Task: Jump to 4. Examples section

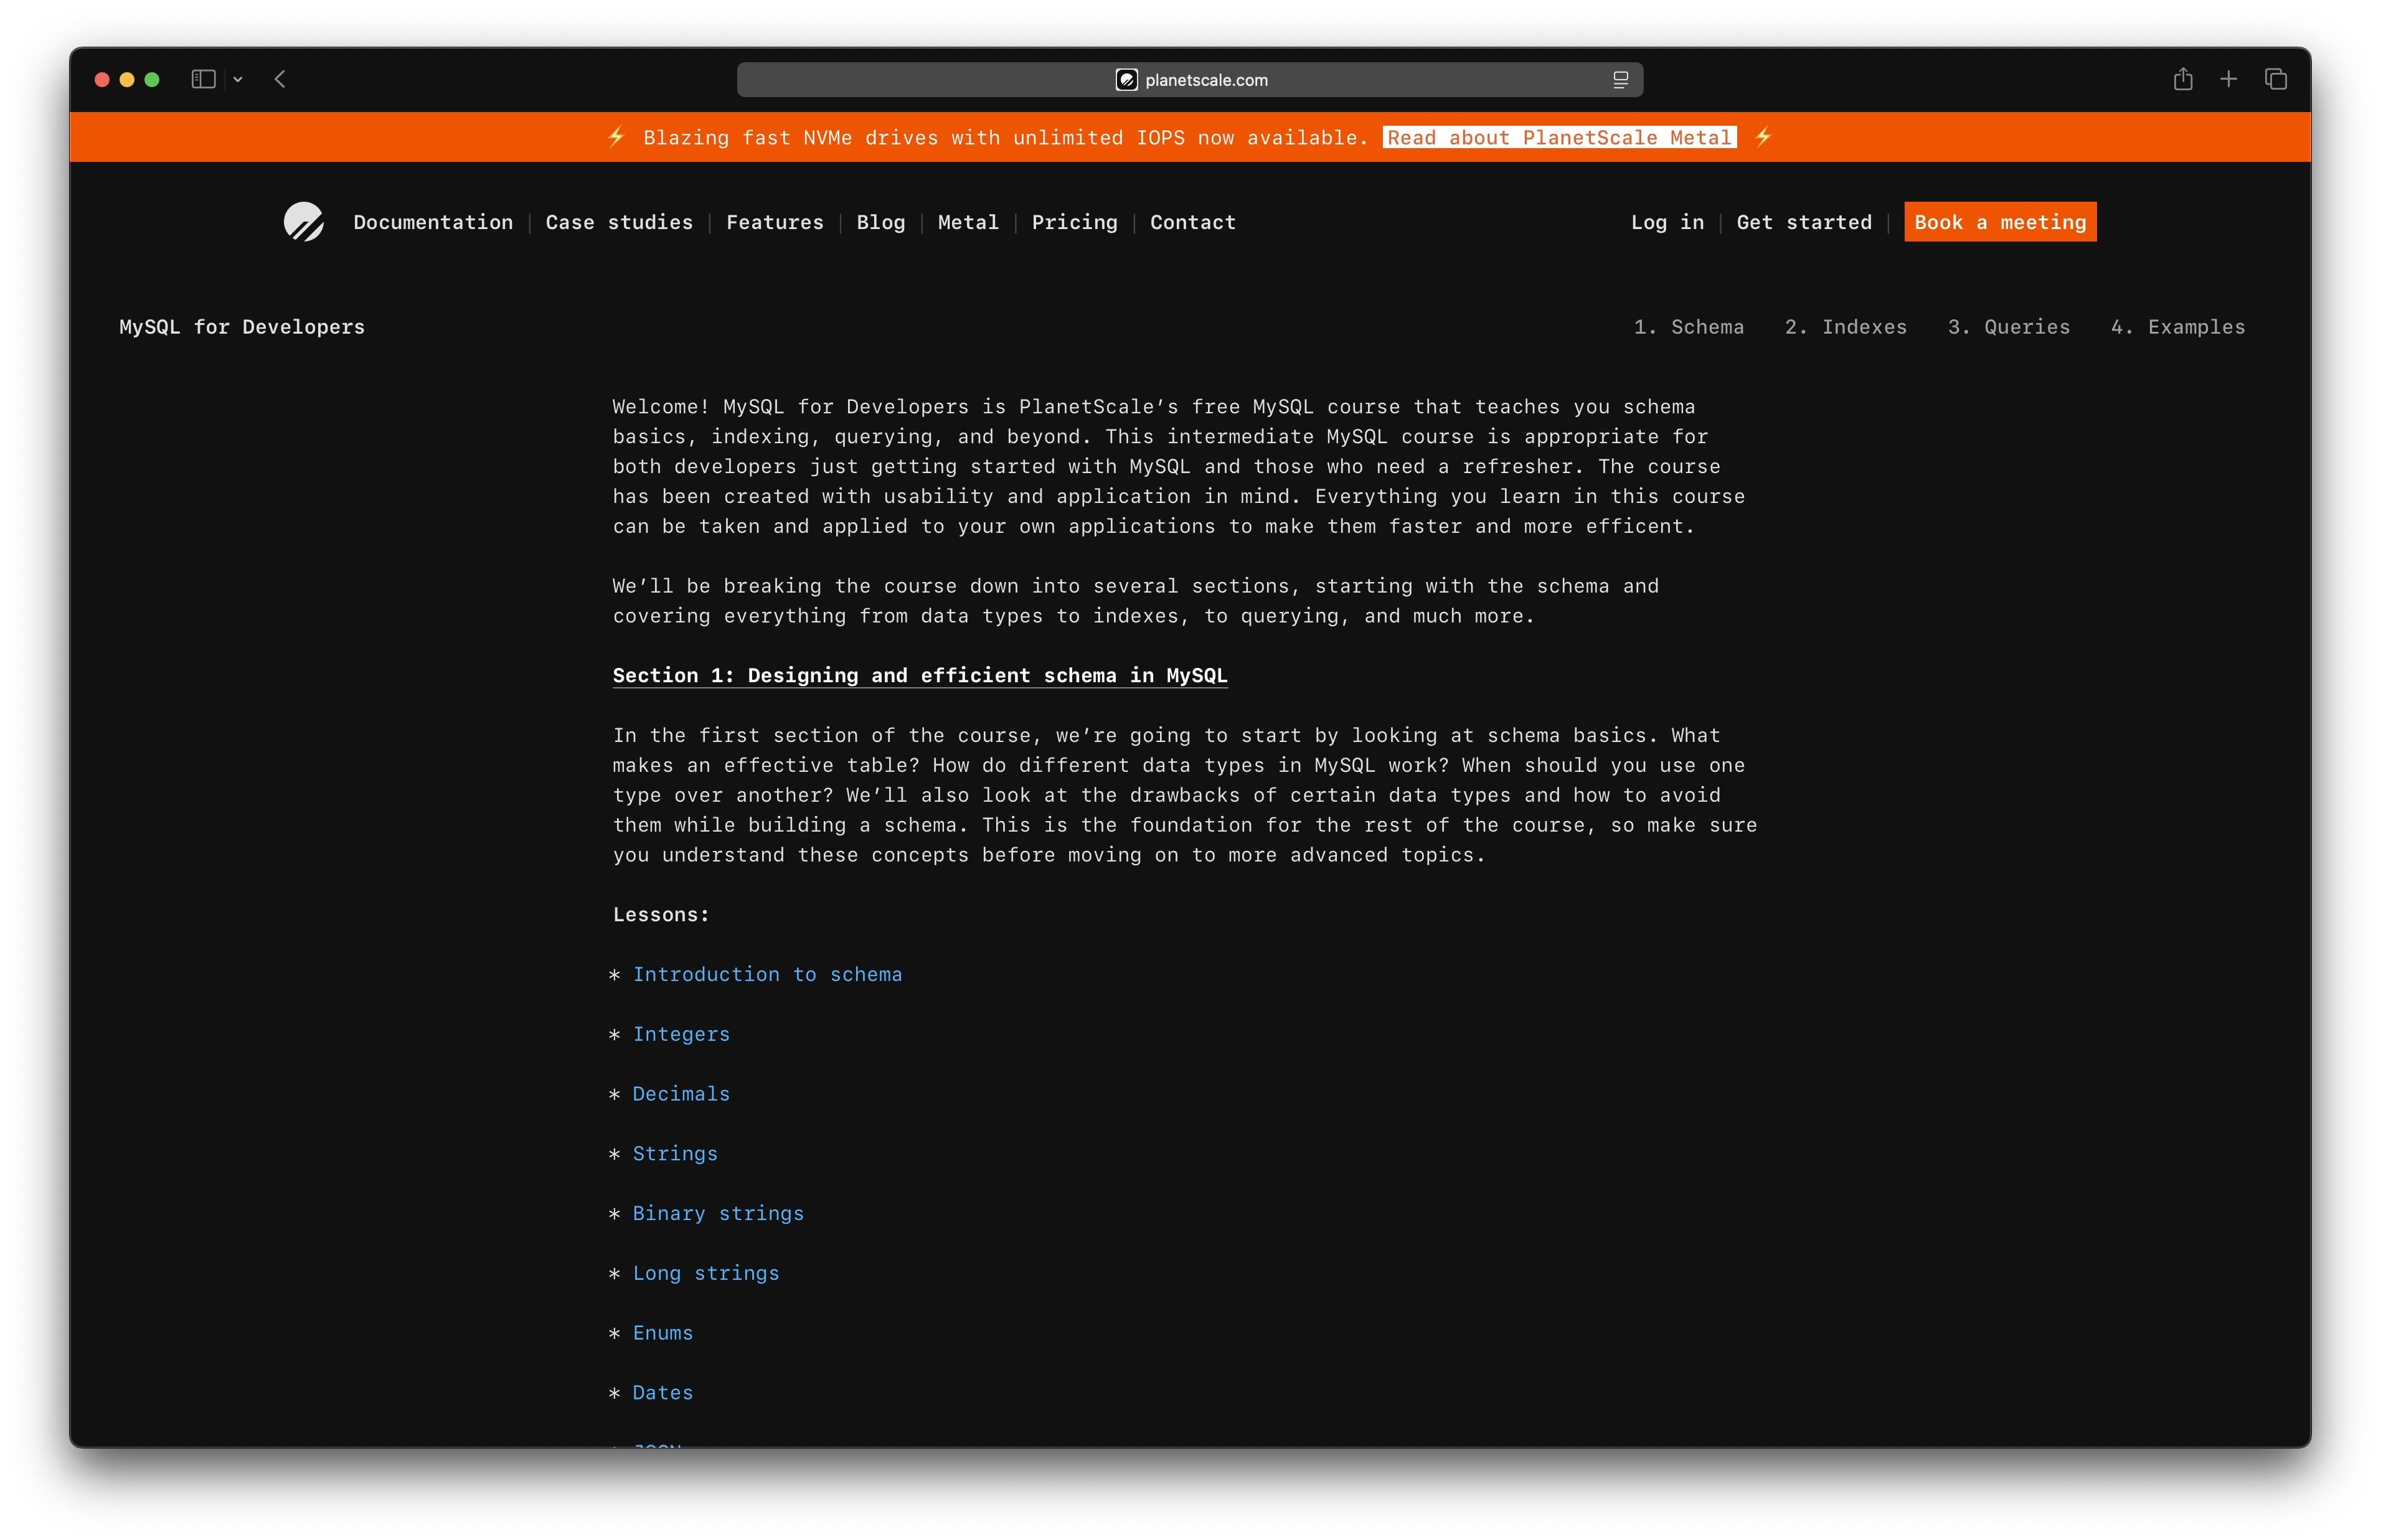Action: tap(2177, 327)
